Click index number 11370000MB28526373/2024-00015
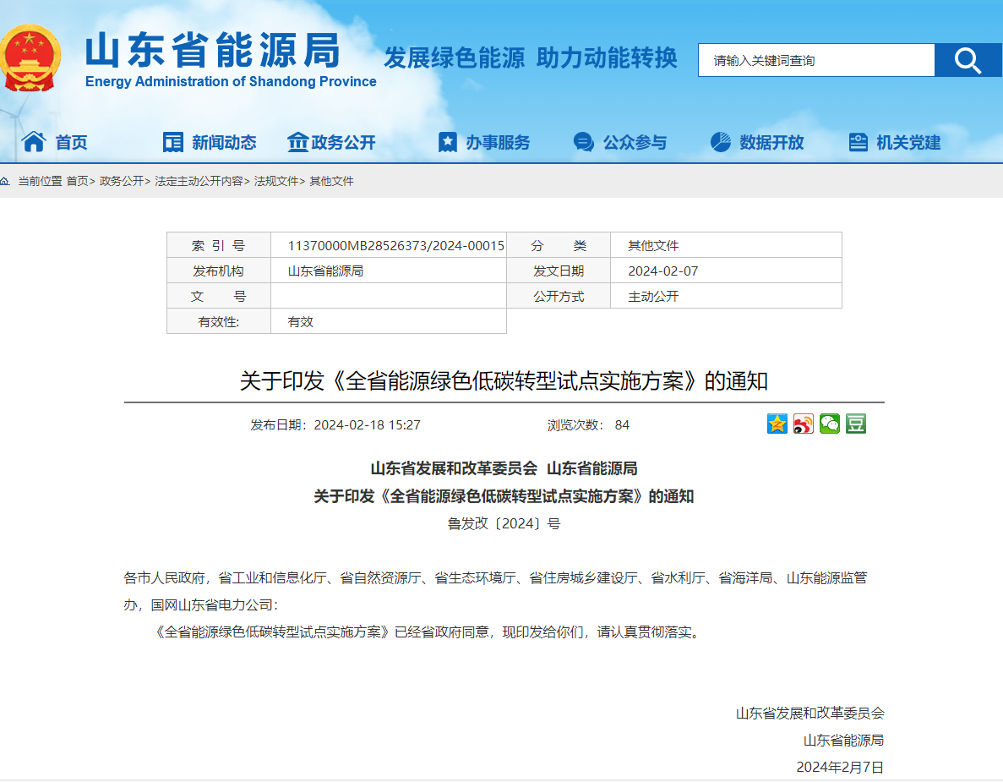Screen dimensions: 1003x782 (x=396, y=246)
